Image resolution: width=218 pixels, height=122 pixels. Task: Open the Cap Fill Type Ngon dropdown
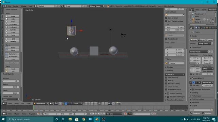11,99
